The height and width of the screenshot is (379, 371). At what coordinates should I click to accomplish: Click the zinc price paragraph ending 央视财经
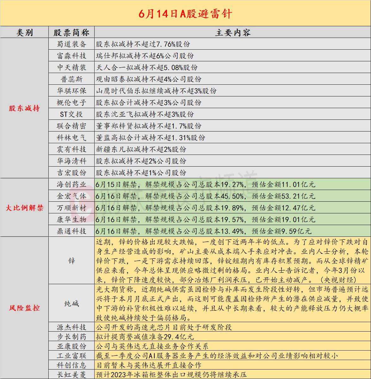[x=232, y=260]
